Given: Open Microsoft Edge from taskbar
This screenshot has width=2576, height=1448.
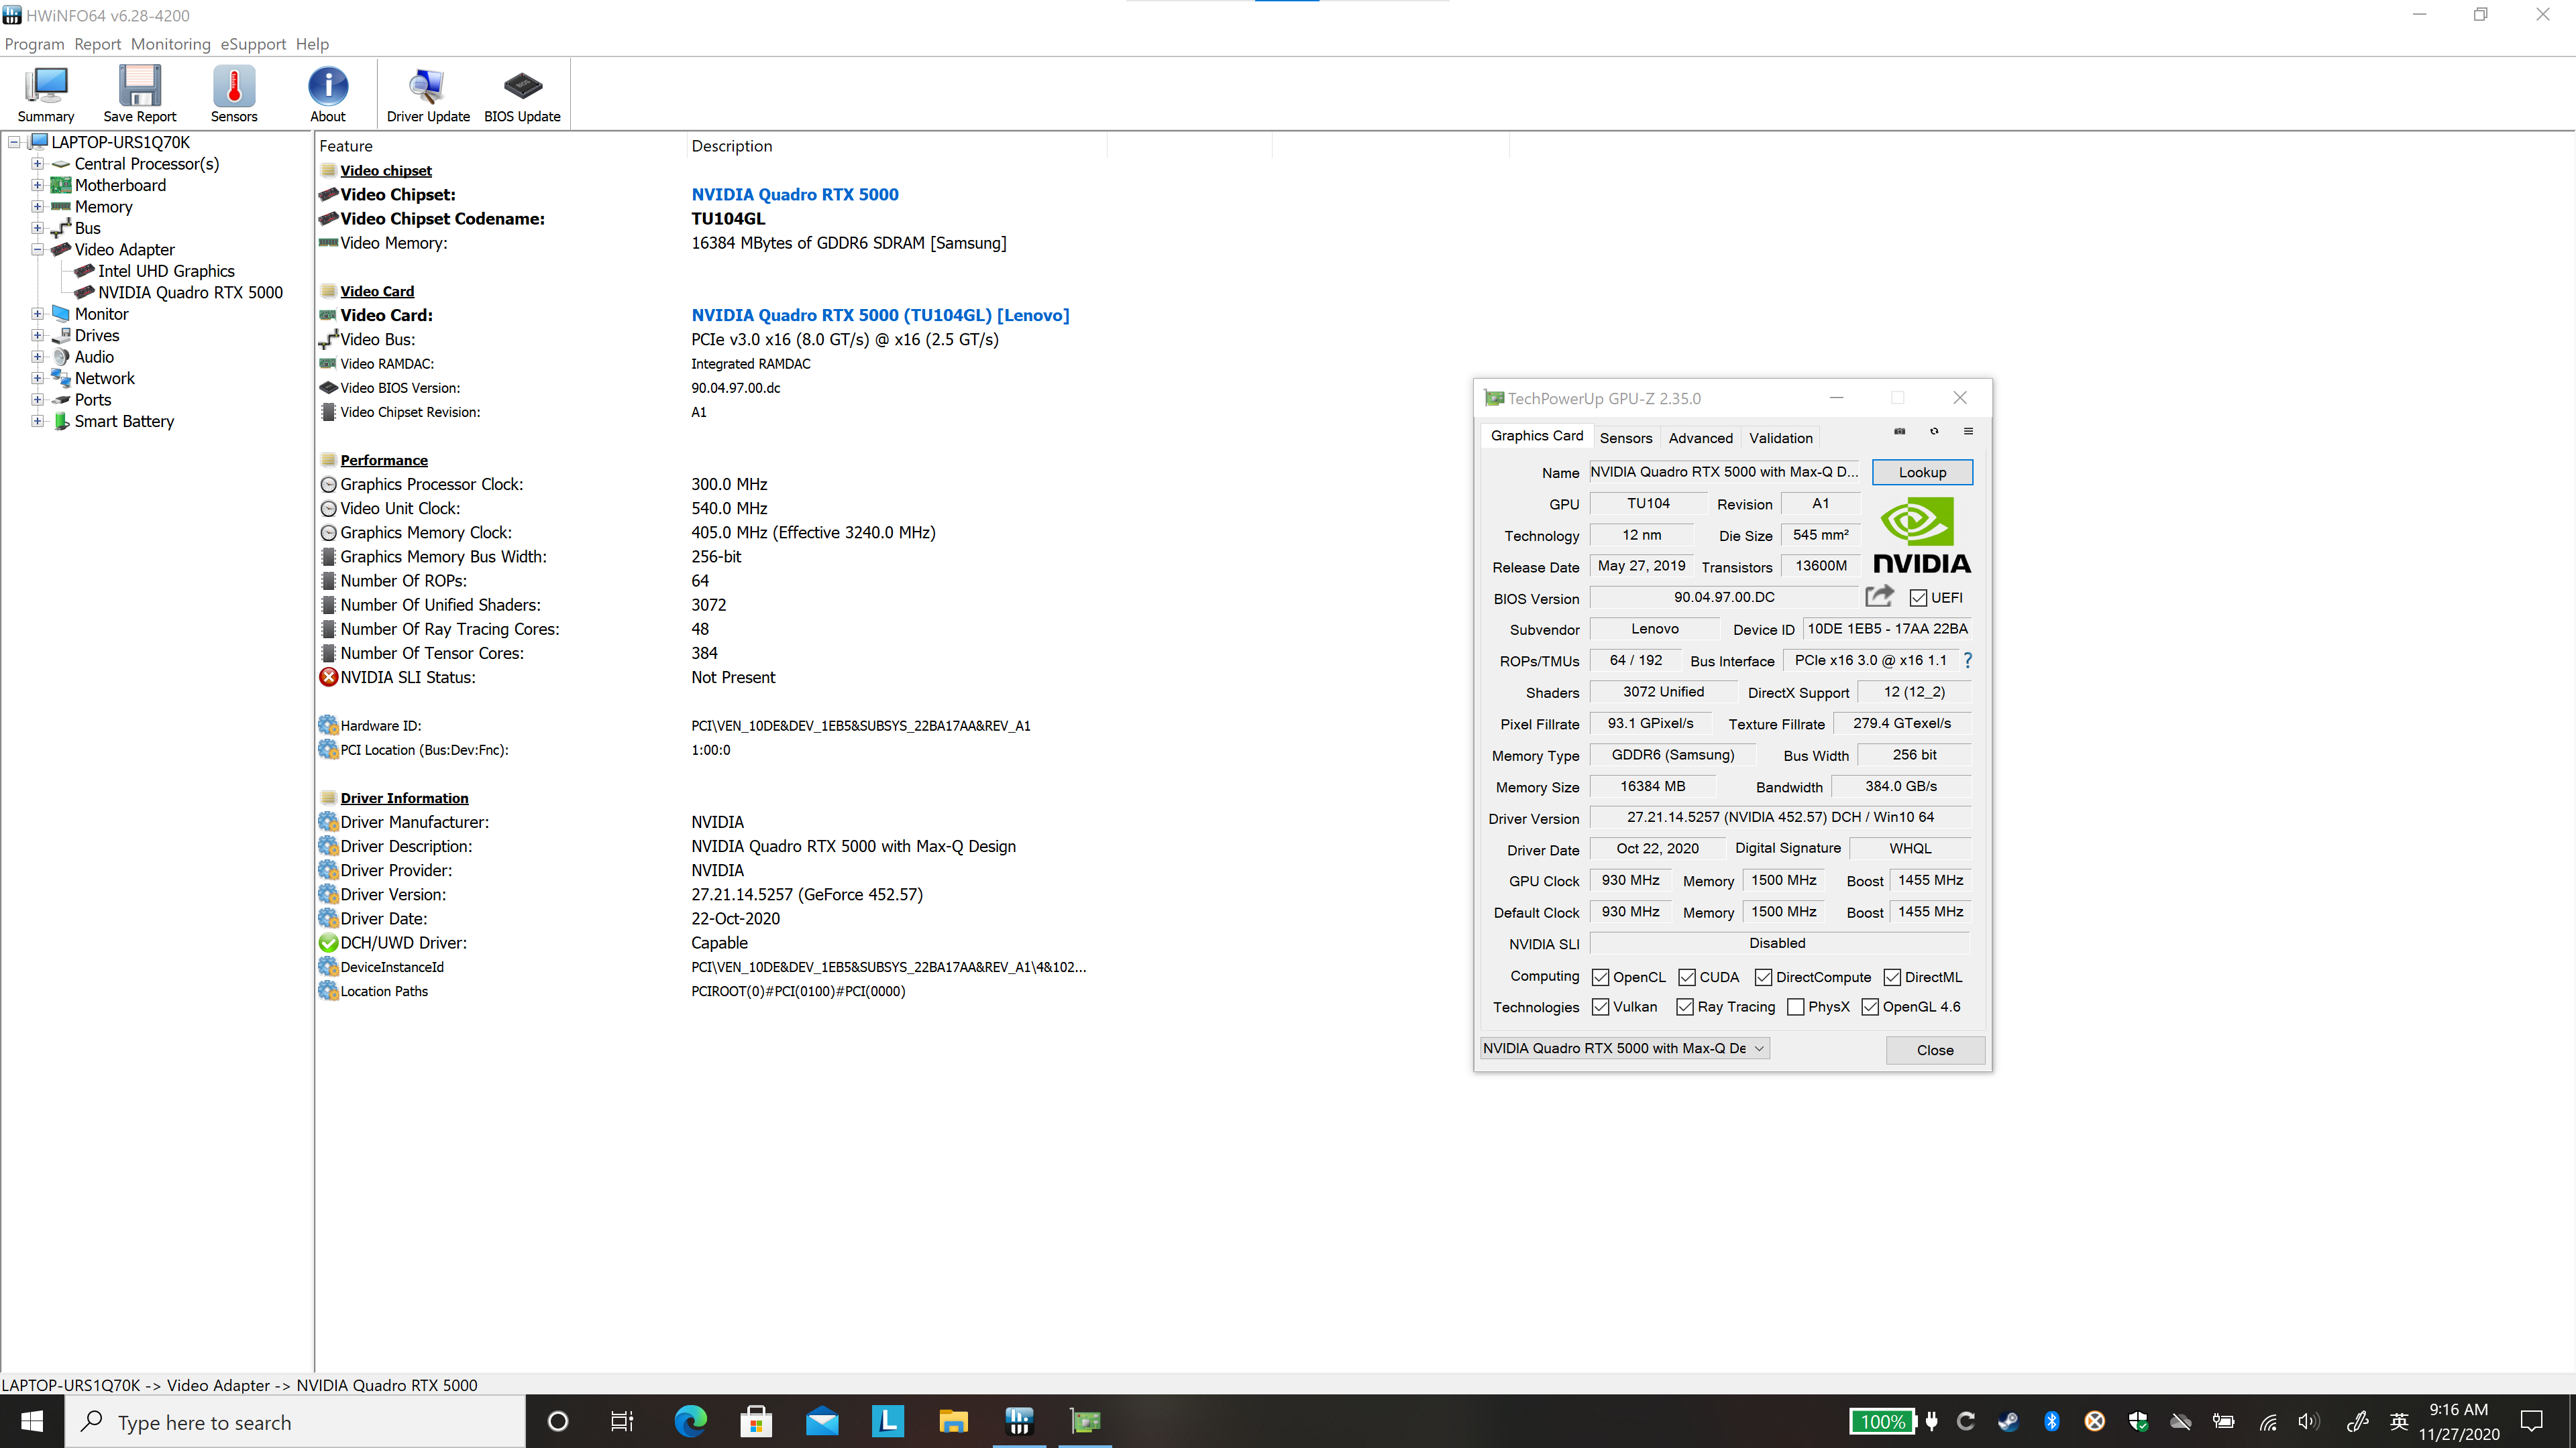Looking at the screenshot, I should [691, 1421].
